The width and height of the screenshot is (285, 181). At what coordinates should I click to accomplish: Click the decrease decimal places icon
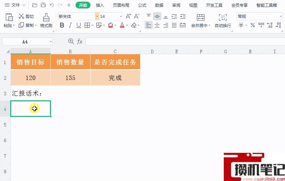click(278, 25)
